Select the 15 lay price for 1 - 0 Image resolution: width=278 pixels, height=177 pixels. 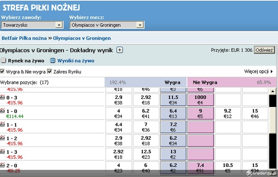coord(255,113)
